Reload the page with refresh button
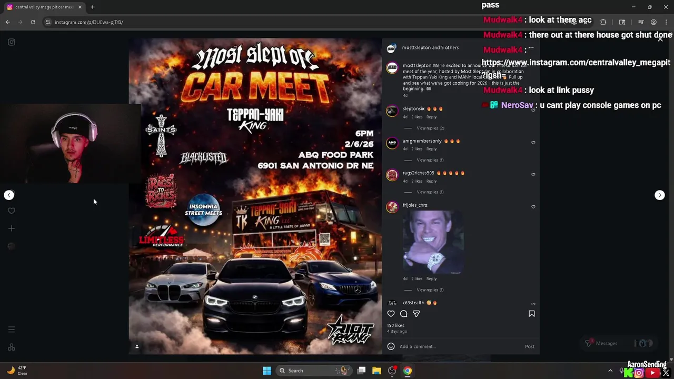Image resolution: width=674 pixels, height=379 pixels. [33, 22]
